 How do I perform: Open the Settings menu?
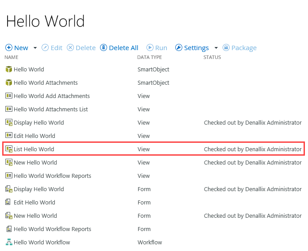192,48
